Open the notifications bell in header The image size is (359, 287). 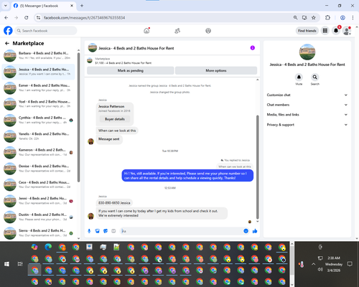tap(336, 31)
